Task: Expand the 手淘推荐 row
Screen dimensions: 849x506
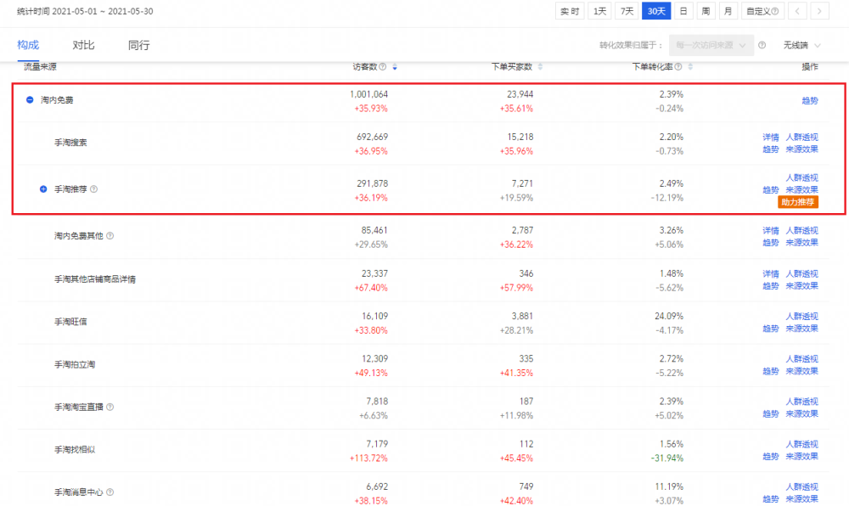Action: click(43, 189)
